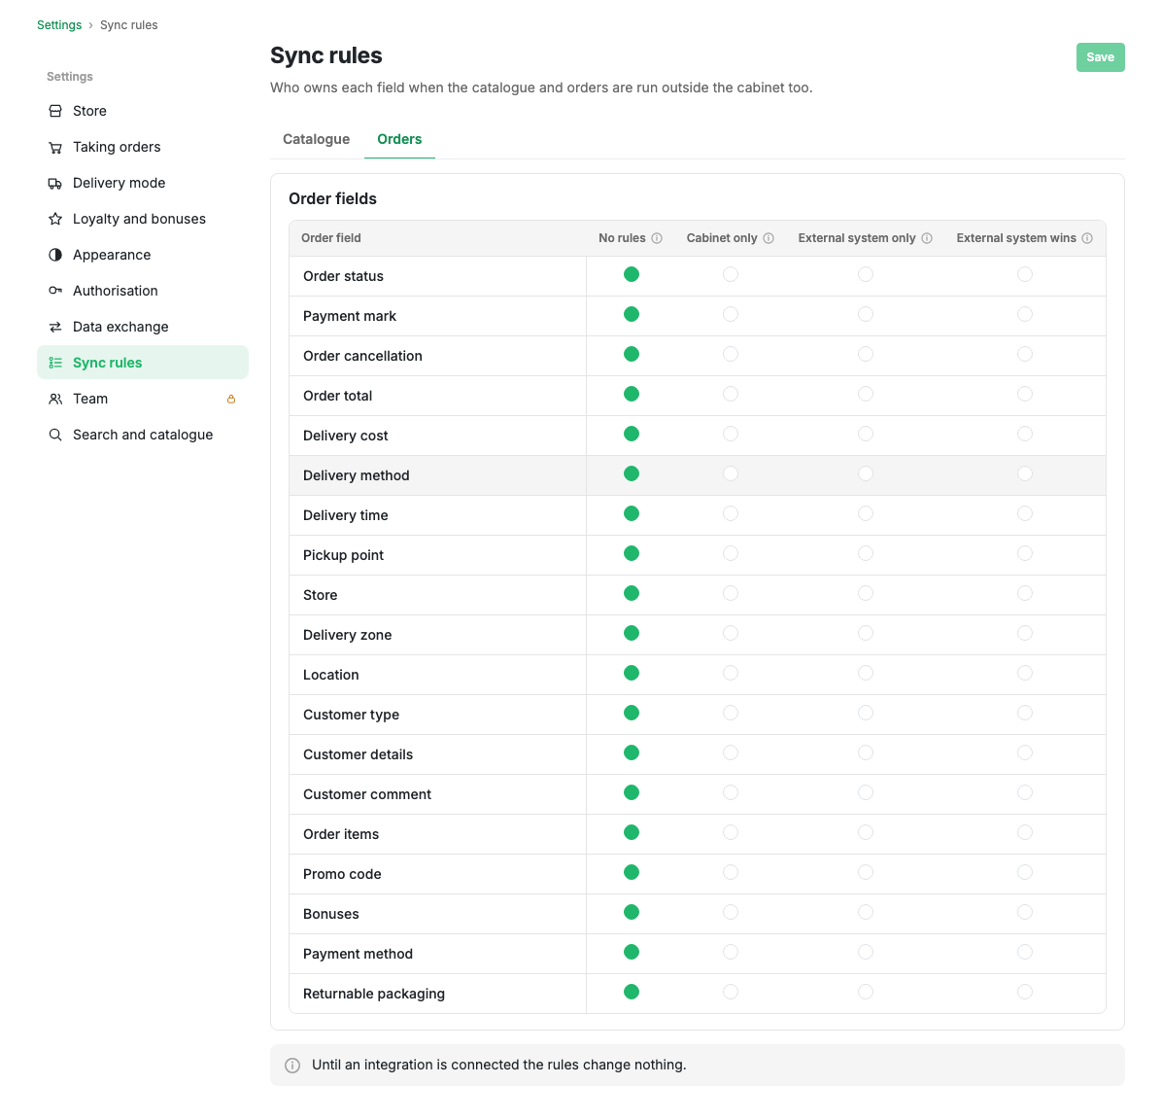Open the Orders tab
The height and width of the screenshot is (1120, 1162).
tap(399, 139)
